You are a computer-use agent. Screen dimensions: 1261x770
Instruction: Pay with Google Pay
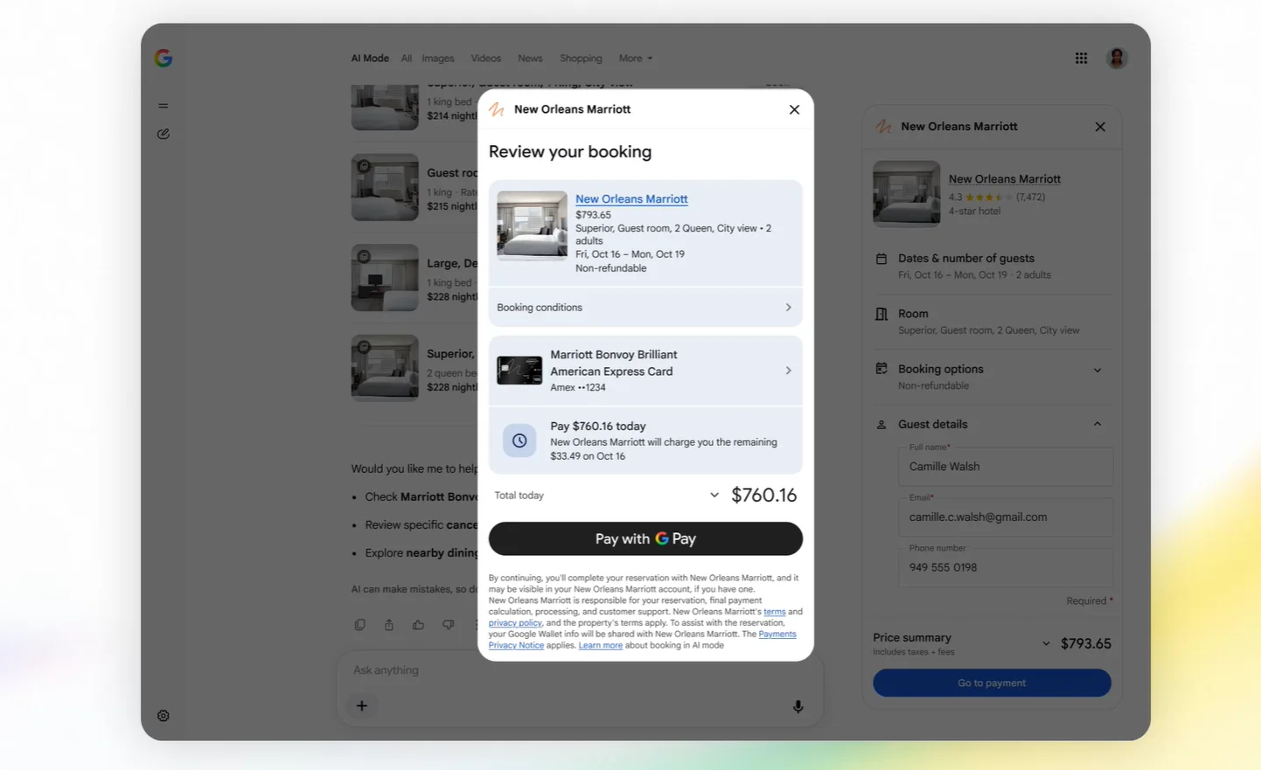pyautogui.click(x=645, y=539)
